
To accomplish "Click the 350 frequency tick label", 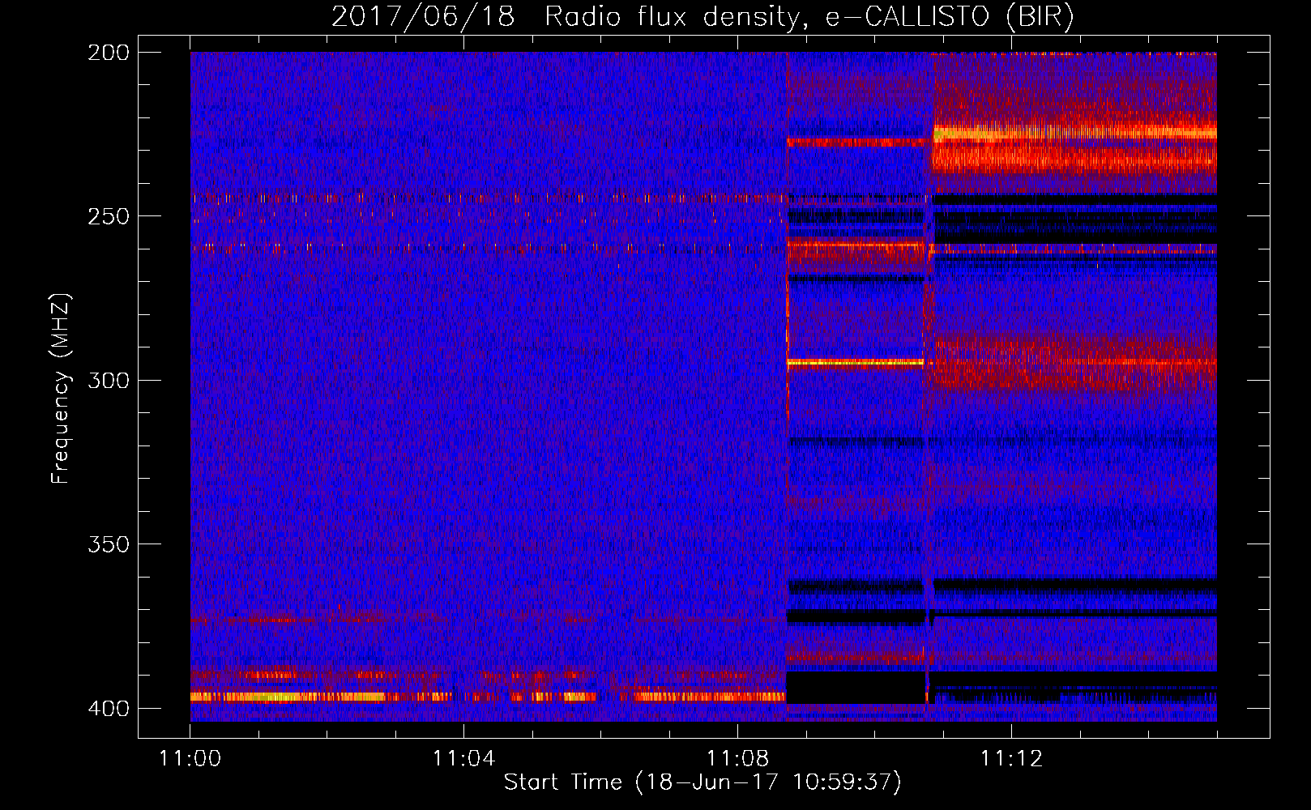I will pyautogui.click(x=109, y=544).
